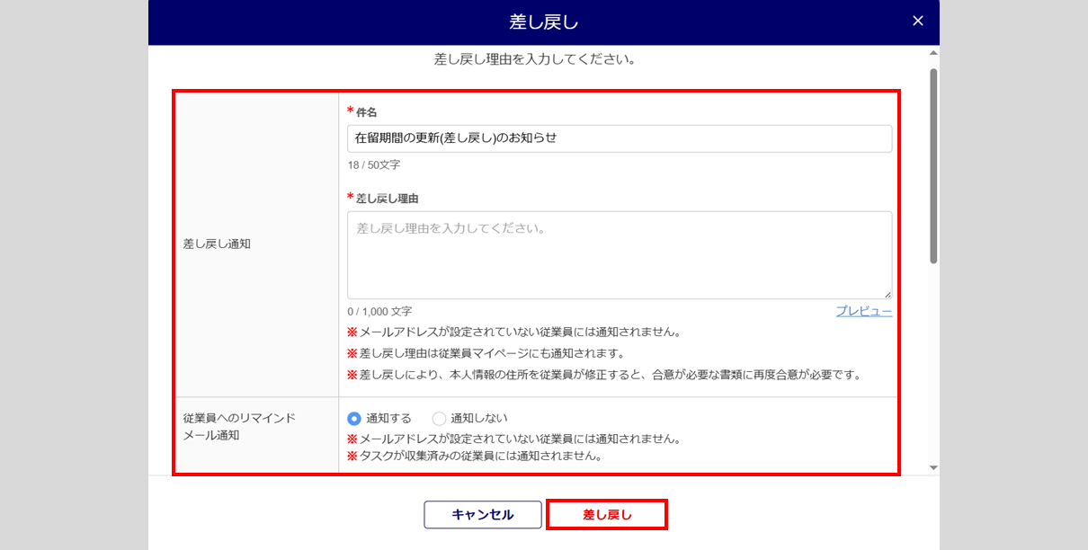Click the 差し戻し dialog title bar
This screenshot has height=550, width=1088.
click(x=544, y=22)
